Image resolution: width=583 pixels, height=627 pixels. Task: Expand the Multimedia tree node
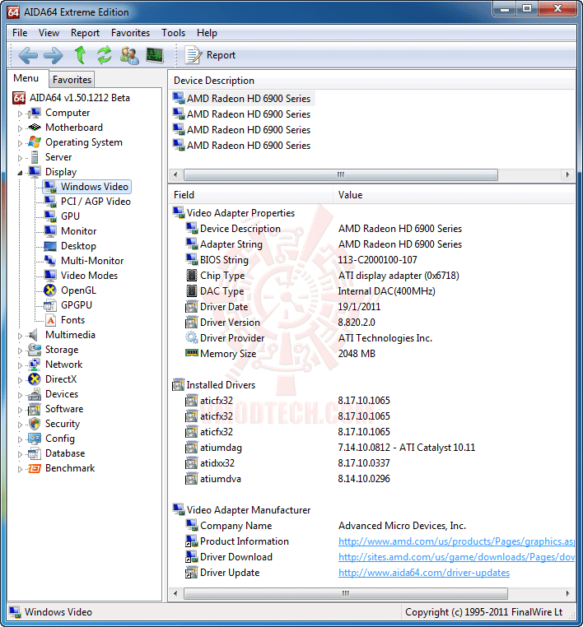(20, 336)
